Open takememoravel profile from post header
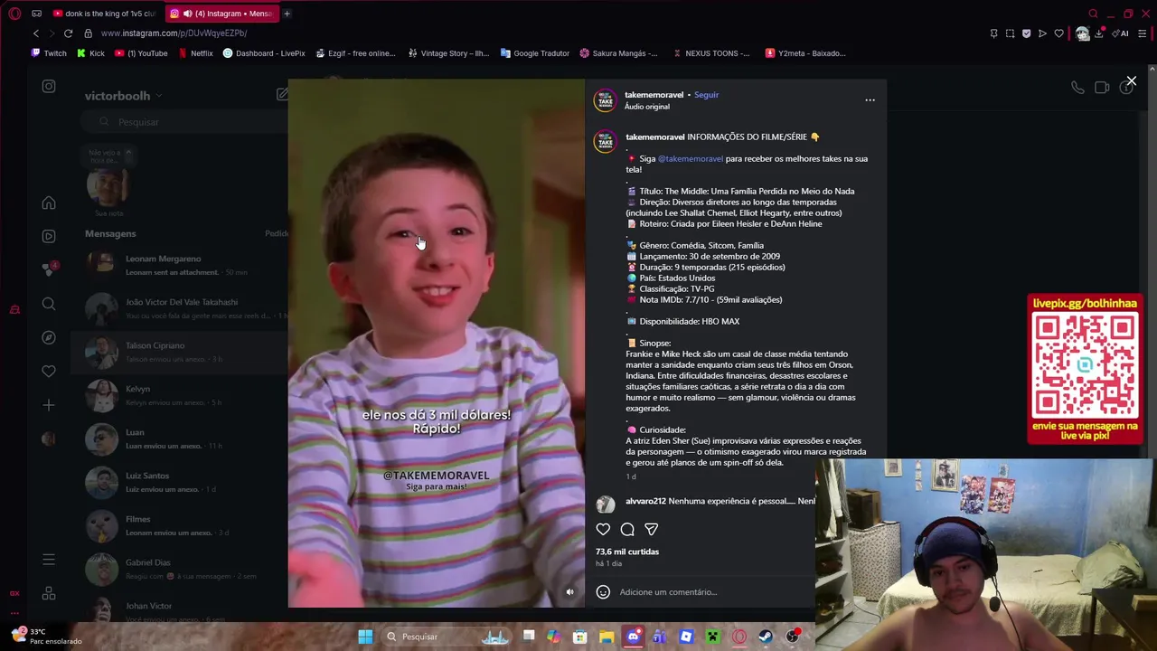This screenshot has width=1157, height=651. [654, 95]
